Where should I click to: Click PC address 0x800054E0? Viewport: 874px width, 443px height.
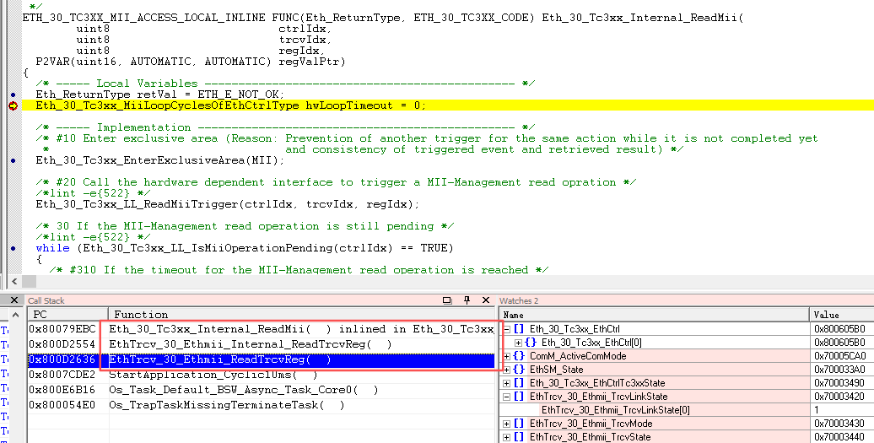(x=62, y=405)
